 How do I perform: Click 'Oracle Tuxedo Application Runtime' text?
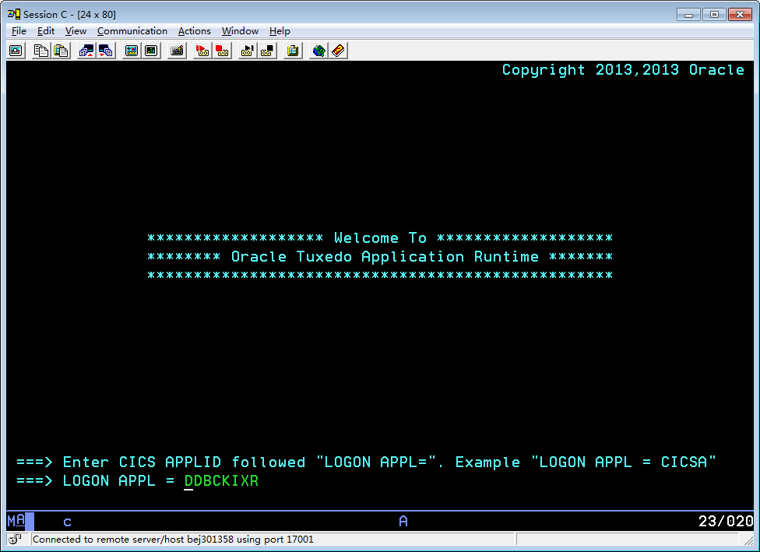click(385, 256)
